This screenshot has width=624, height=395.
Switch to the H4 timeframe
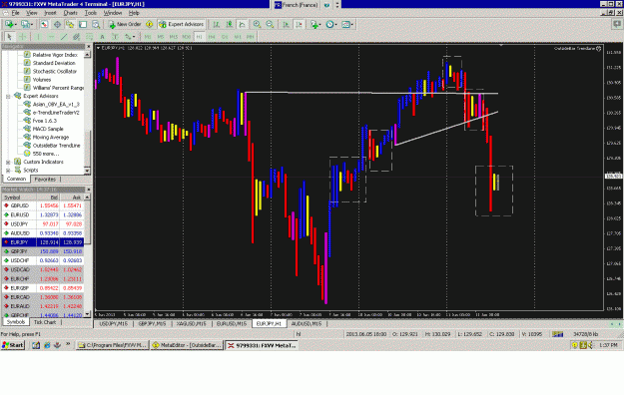212,37
